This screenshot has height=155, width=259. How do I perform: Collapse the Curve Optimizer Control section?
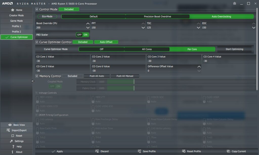point(37,42)
